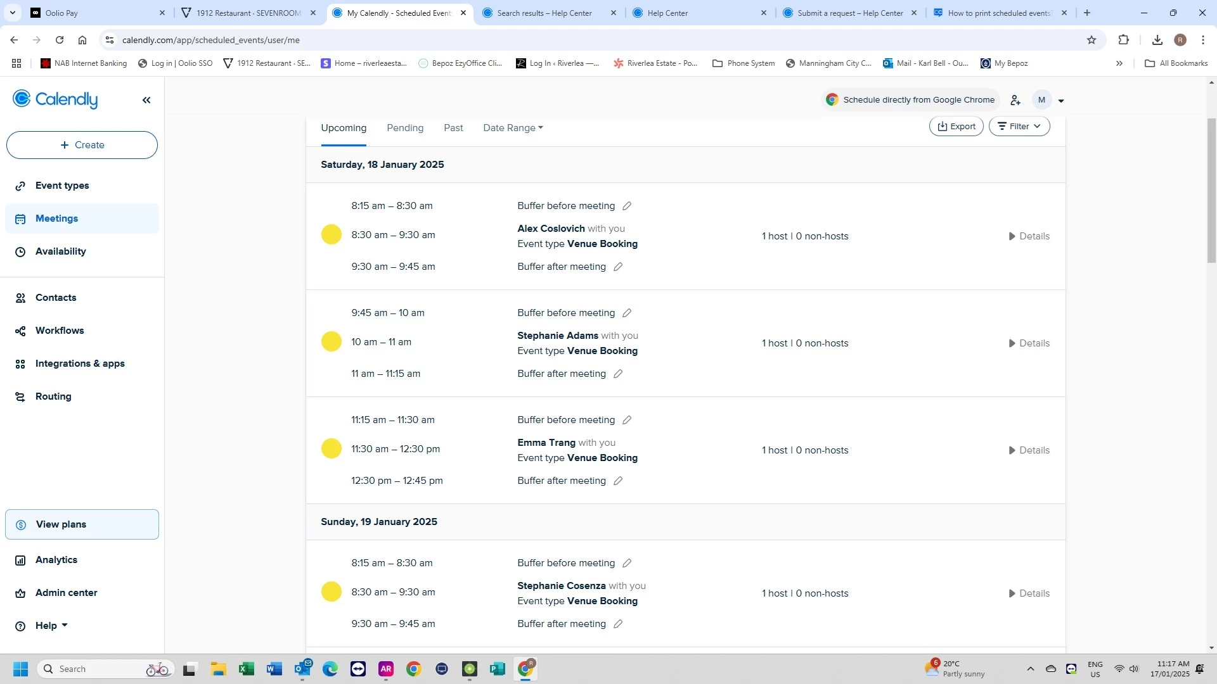The width and height of the screenshot is (1217, 684).
Task: Click the Create button
Action: (x=82, y=145)
